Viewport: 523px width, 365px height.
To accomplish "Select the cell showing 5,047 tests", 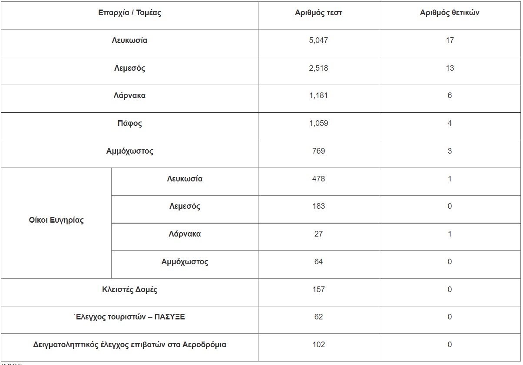I will click(318, 40).
